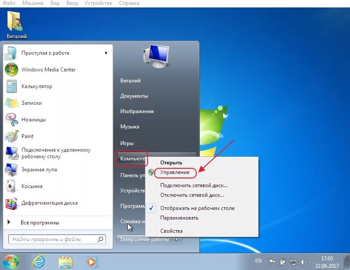Click the Show desktop strip
This screenshot has width=350, height=270.
pyautogui.click(x=347, y=262)
